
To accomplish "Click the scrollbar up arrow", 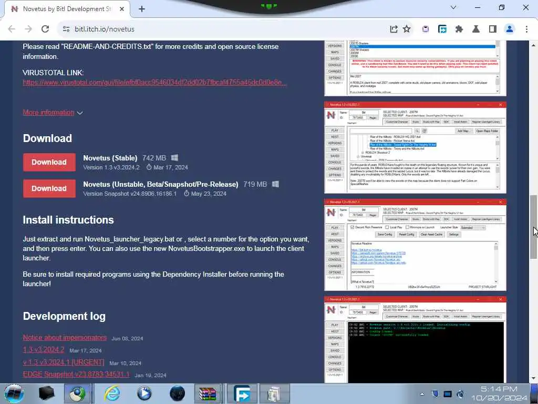I will pos(534,45).
